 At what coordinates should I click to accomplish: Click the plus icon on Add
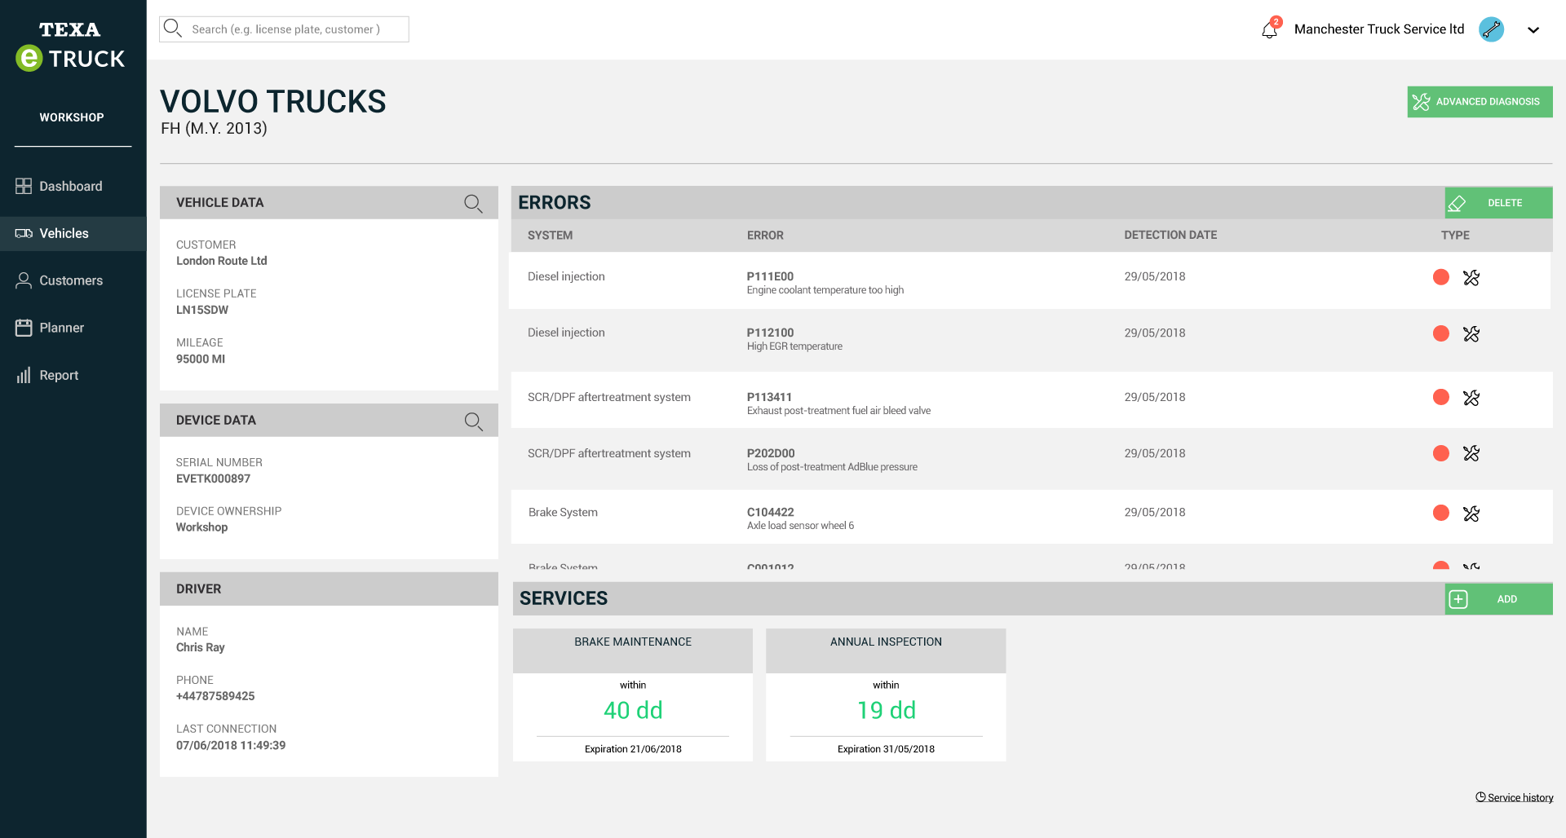point(1458,599)
